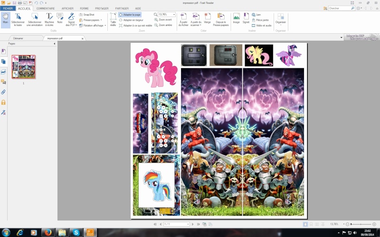This screenshot has height=237, width=380.
Task: Attach a Pièce jointe file
Action: click(x=260, y=20)
